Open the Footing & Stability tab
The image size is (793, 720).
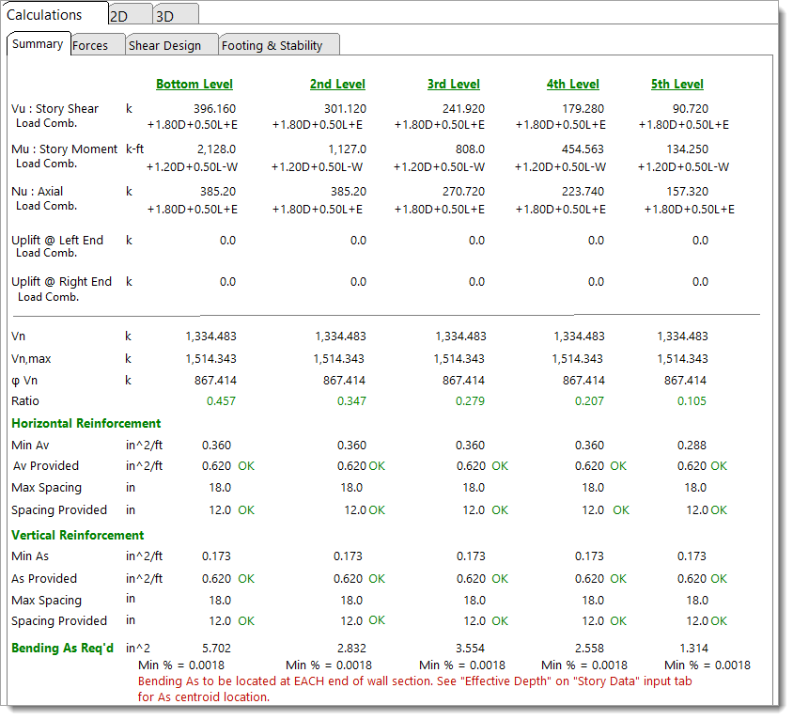pos(272,45)
